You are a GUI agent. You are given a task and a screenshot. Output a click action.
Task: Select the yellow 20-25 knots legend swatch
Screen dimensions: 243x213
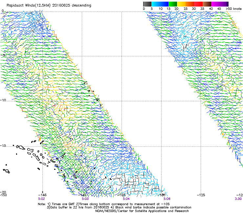(x=181, y=4)
